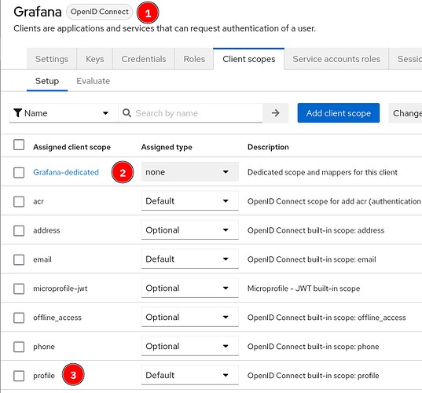The width and height of the screenshot is (422, 393).
Task: Open the Evaluate sub-tab
Action: tap(93, 81)
